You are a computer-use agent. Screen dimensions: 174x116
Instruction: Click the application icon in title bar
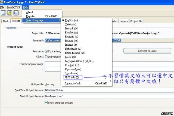pos(1,2)
